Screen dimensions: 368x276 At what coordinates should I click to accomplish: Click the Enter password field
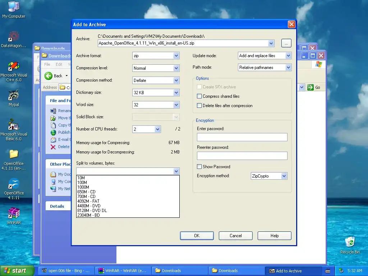pos(242,137)
